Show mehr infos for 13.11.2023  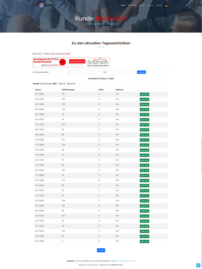[144, 155]
